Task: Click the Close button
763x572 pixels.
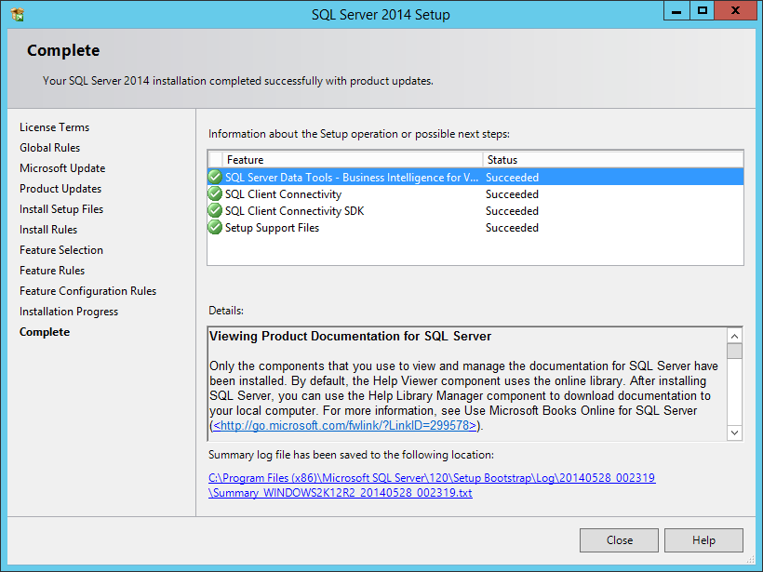Action: 619,539
